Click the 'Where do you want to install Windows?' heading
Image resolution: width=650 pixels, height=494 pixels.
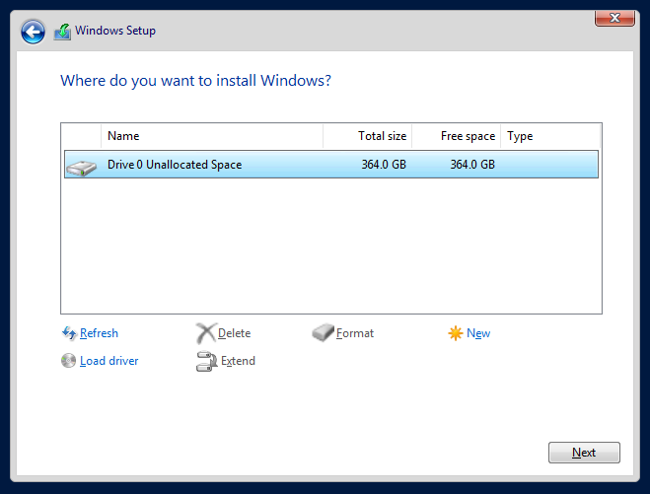pos(195,81)
